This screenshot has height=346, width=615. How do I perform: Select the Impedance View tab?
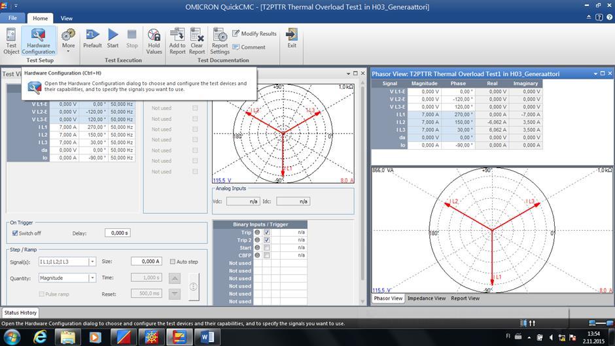click(427, 298)
